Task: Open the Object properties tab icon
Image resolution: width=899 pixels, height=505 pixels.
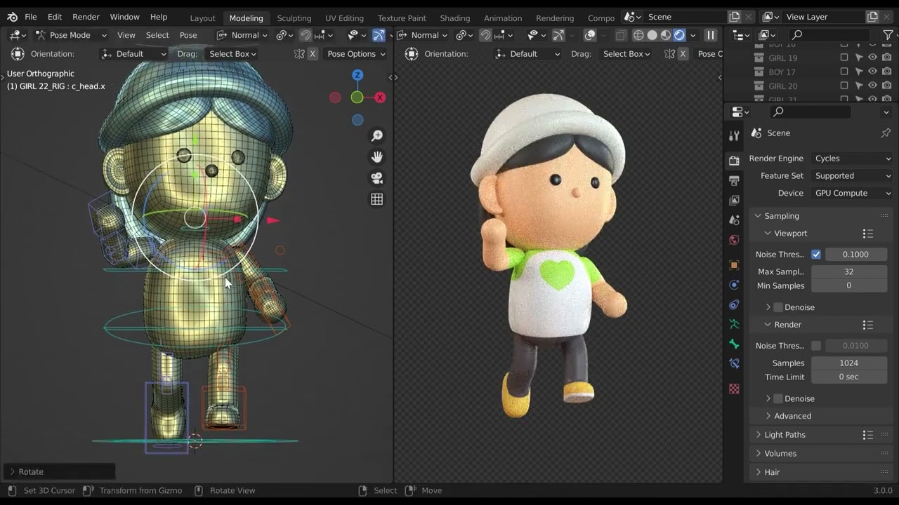Action: (x=734, y=265)
